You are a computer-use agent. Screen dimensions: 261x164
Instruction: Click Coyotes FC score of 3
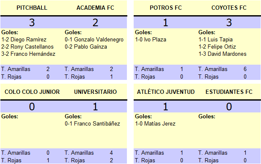pyautogui.click(x=229, y=22)
